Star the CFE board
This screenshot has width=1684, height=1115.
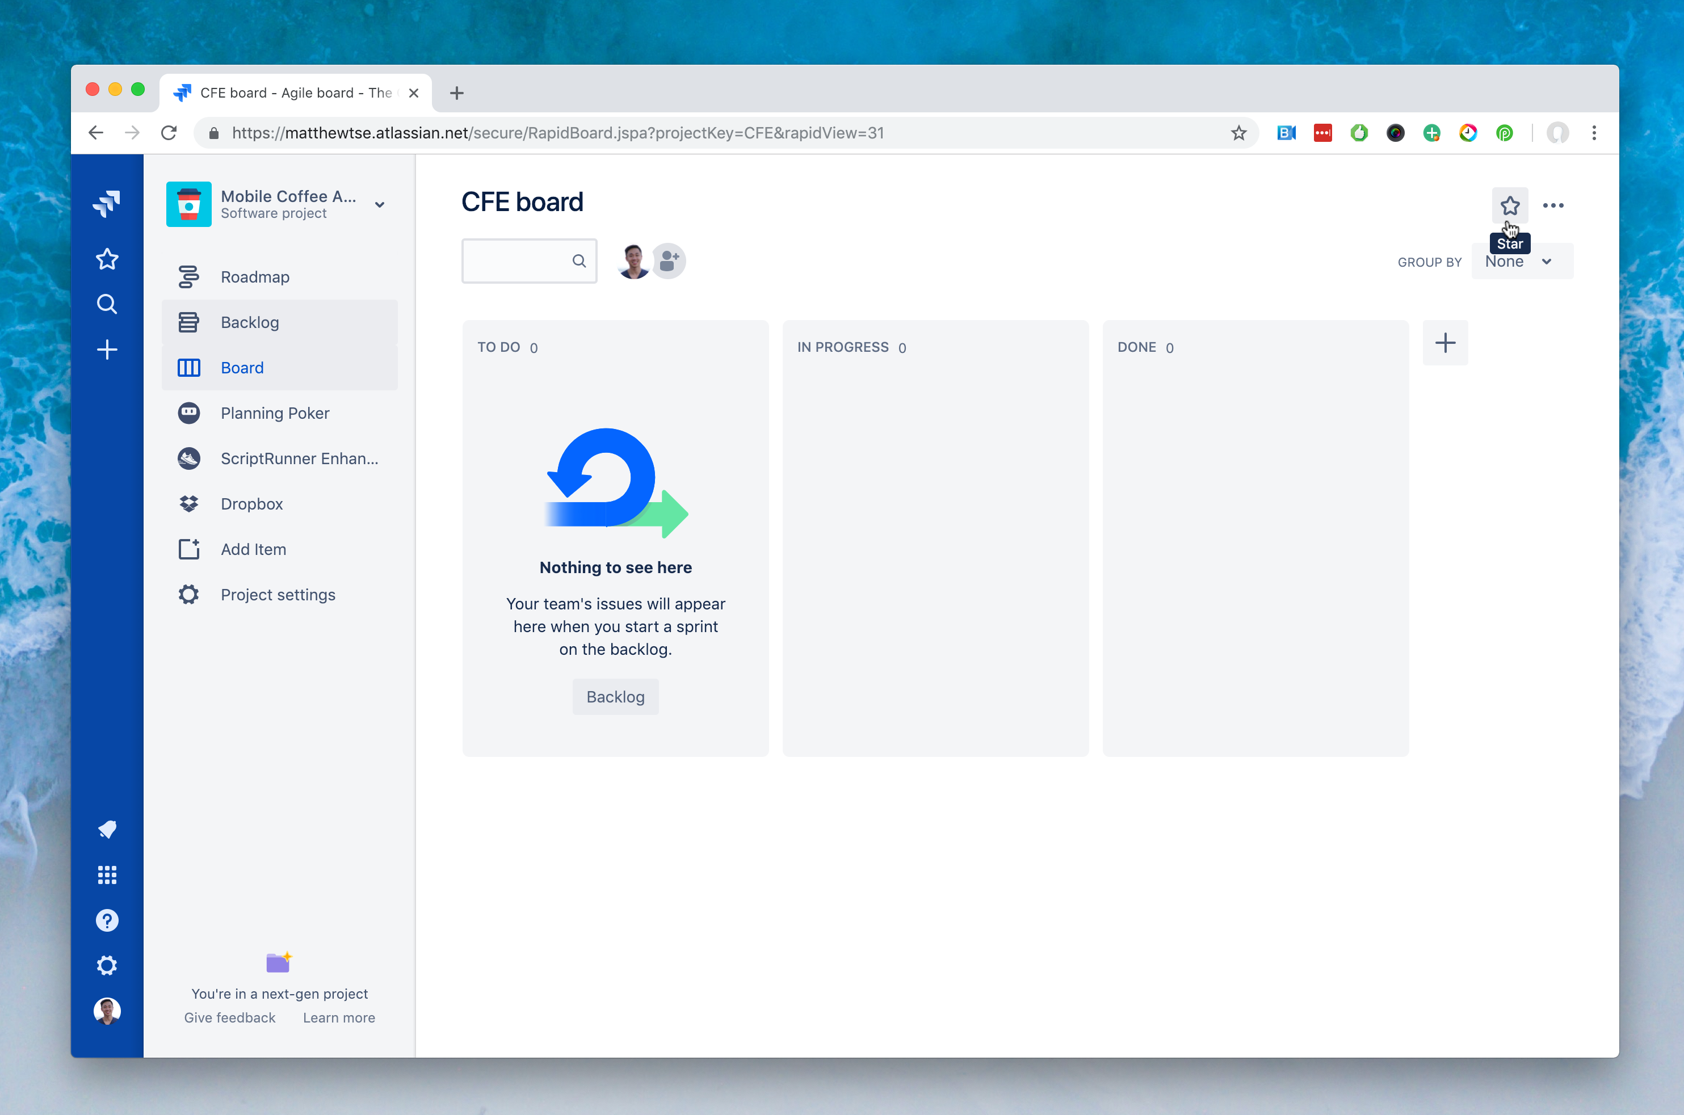(x=1509, y=205)
